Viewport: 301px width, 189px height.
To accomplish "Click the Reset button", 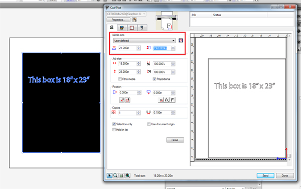I will pos(175,140).
